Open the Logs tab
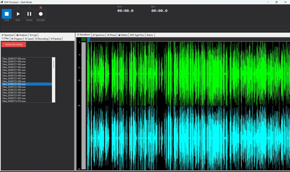Screen dimensions: 290x172 click(33, 35)
